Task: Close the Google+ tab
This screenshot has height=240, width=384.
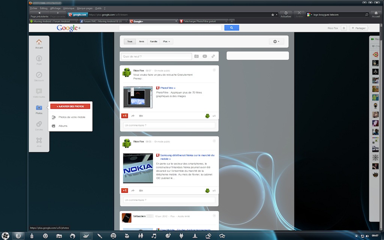Action: point(176,21)
